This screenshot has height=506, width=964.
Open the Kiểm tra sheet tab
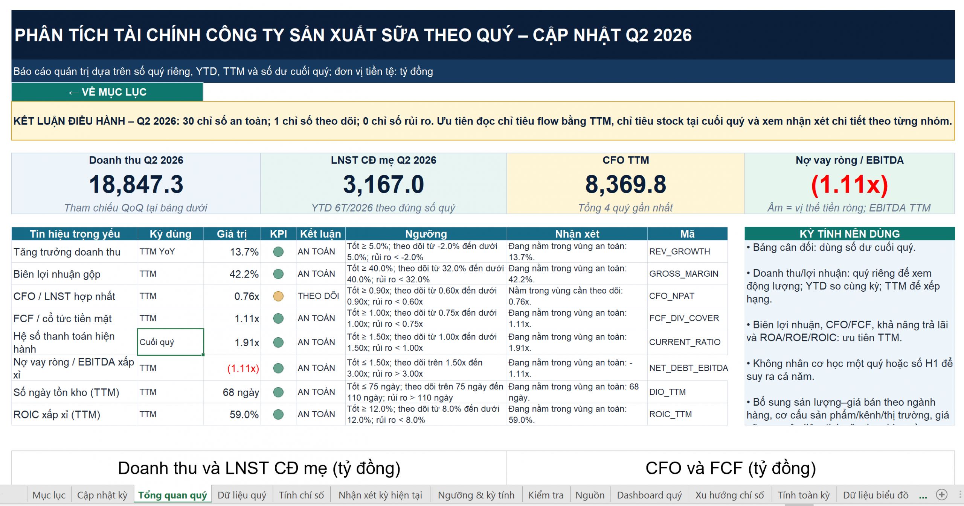(x=546, y=495)
